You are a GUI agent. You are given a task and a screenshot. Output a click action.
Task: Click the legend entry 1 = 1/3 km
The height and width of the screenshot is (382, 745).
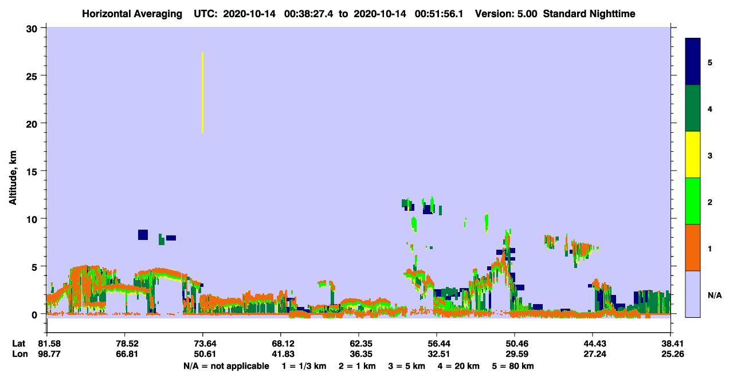303,366
